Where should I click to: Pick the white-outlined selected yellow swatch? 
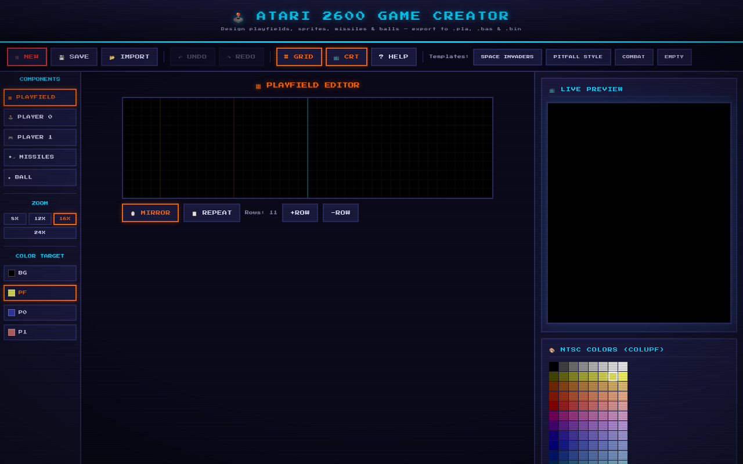click(613, 376)
